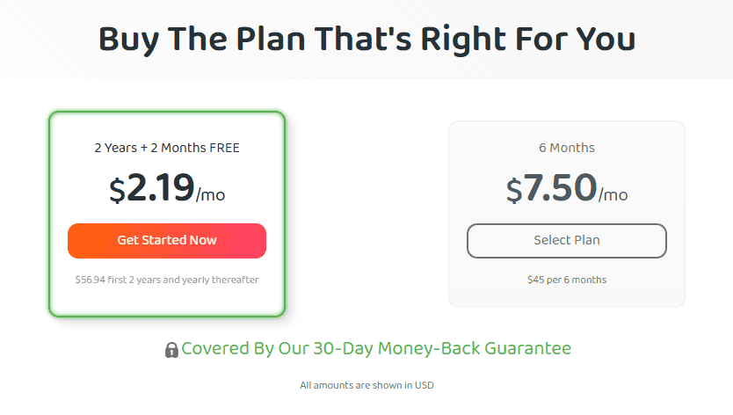This screenshot has width=733, height=415.
Task: Click the word Guarantee in the green text
Action: pyautogui.click(x=528, y=348)
